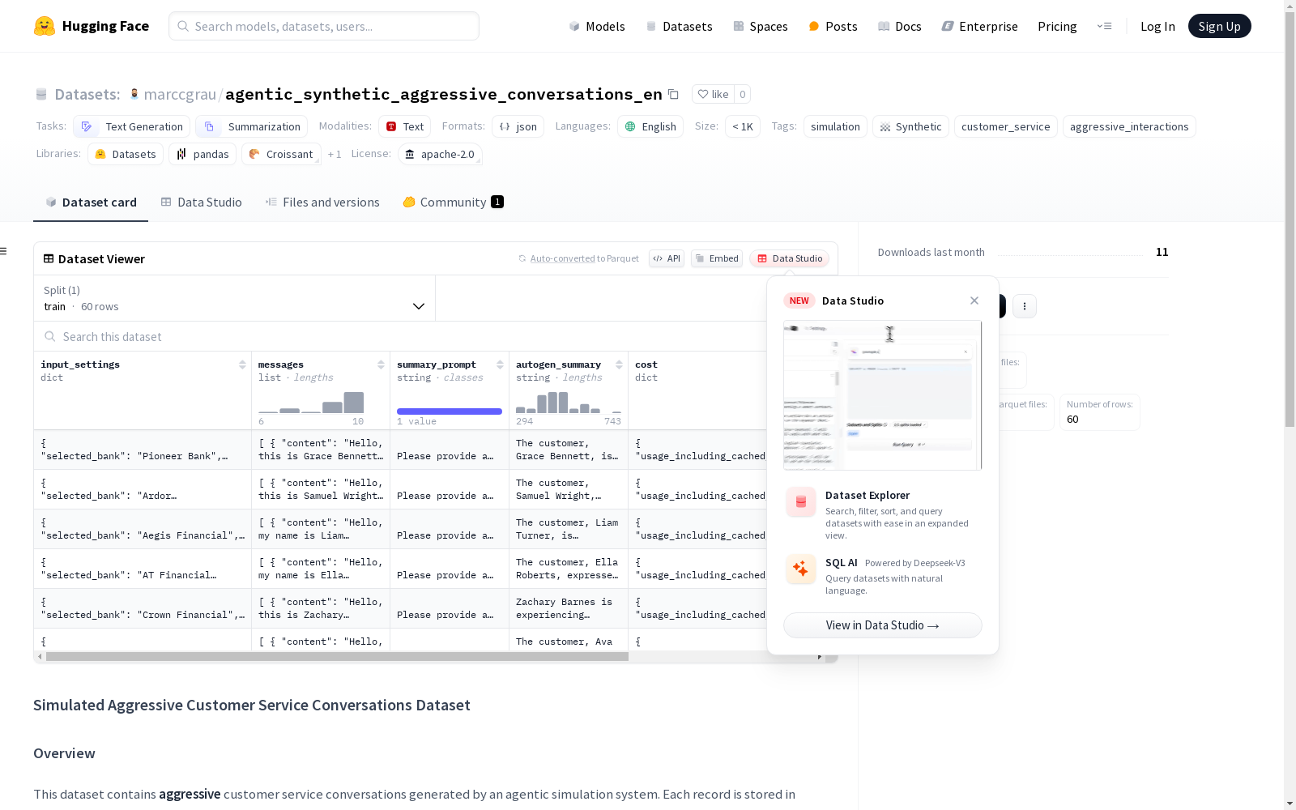Select the simulation tag
Screen dimensions: 1296x810
tap(835, 126)
